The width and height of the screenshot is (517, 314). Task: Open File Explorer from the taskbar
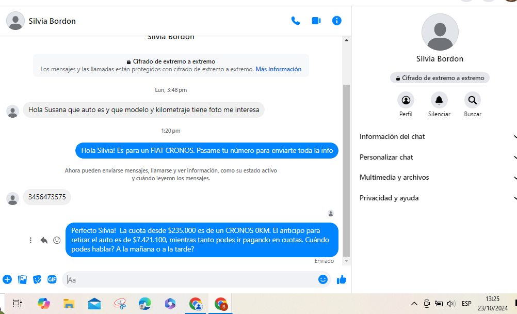(69, 304)
